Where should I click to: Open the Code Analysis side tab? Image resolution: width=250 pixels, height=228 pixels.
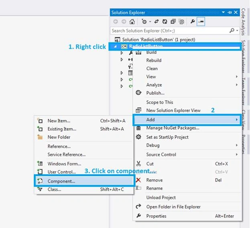tap(243, 22)
